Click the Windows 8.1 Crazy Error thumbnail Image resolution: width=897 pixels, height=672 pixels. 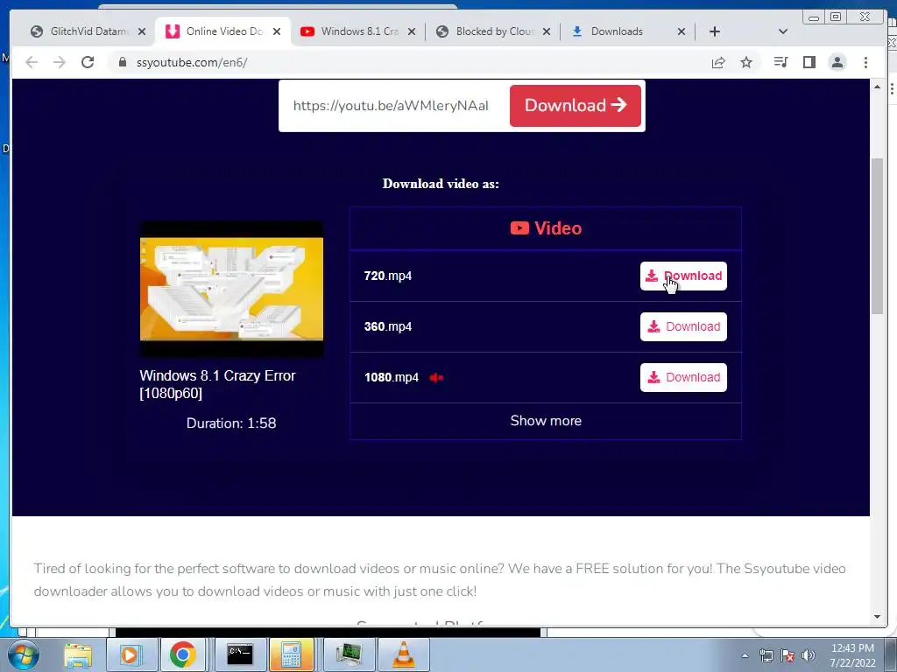(231, 289)
